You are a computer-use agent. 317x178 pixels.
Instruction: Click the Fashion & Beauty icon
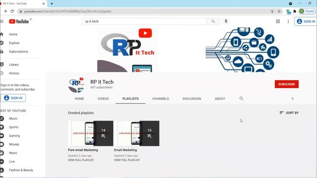tap(2, 170)
